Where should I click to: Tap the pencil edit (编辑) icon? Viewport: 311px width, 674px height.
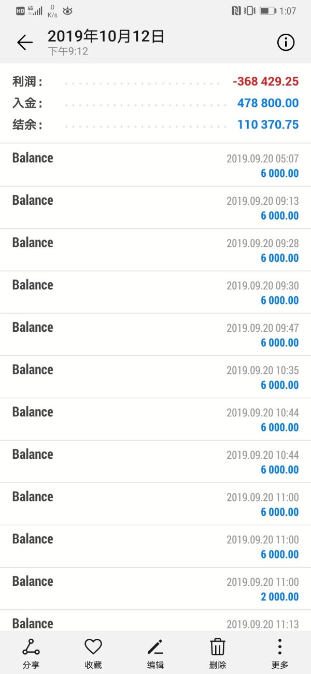[x=155, y=647]
